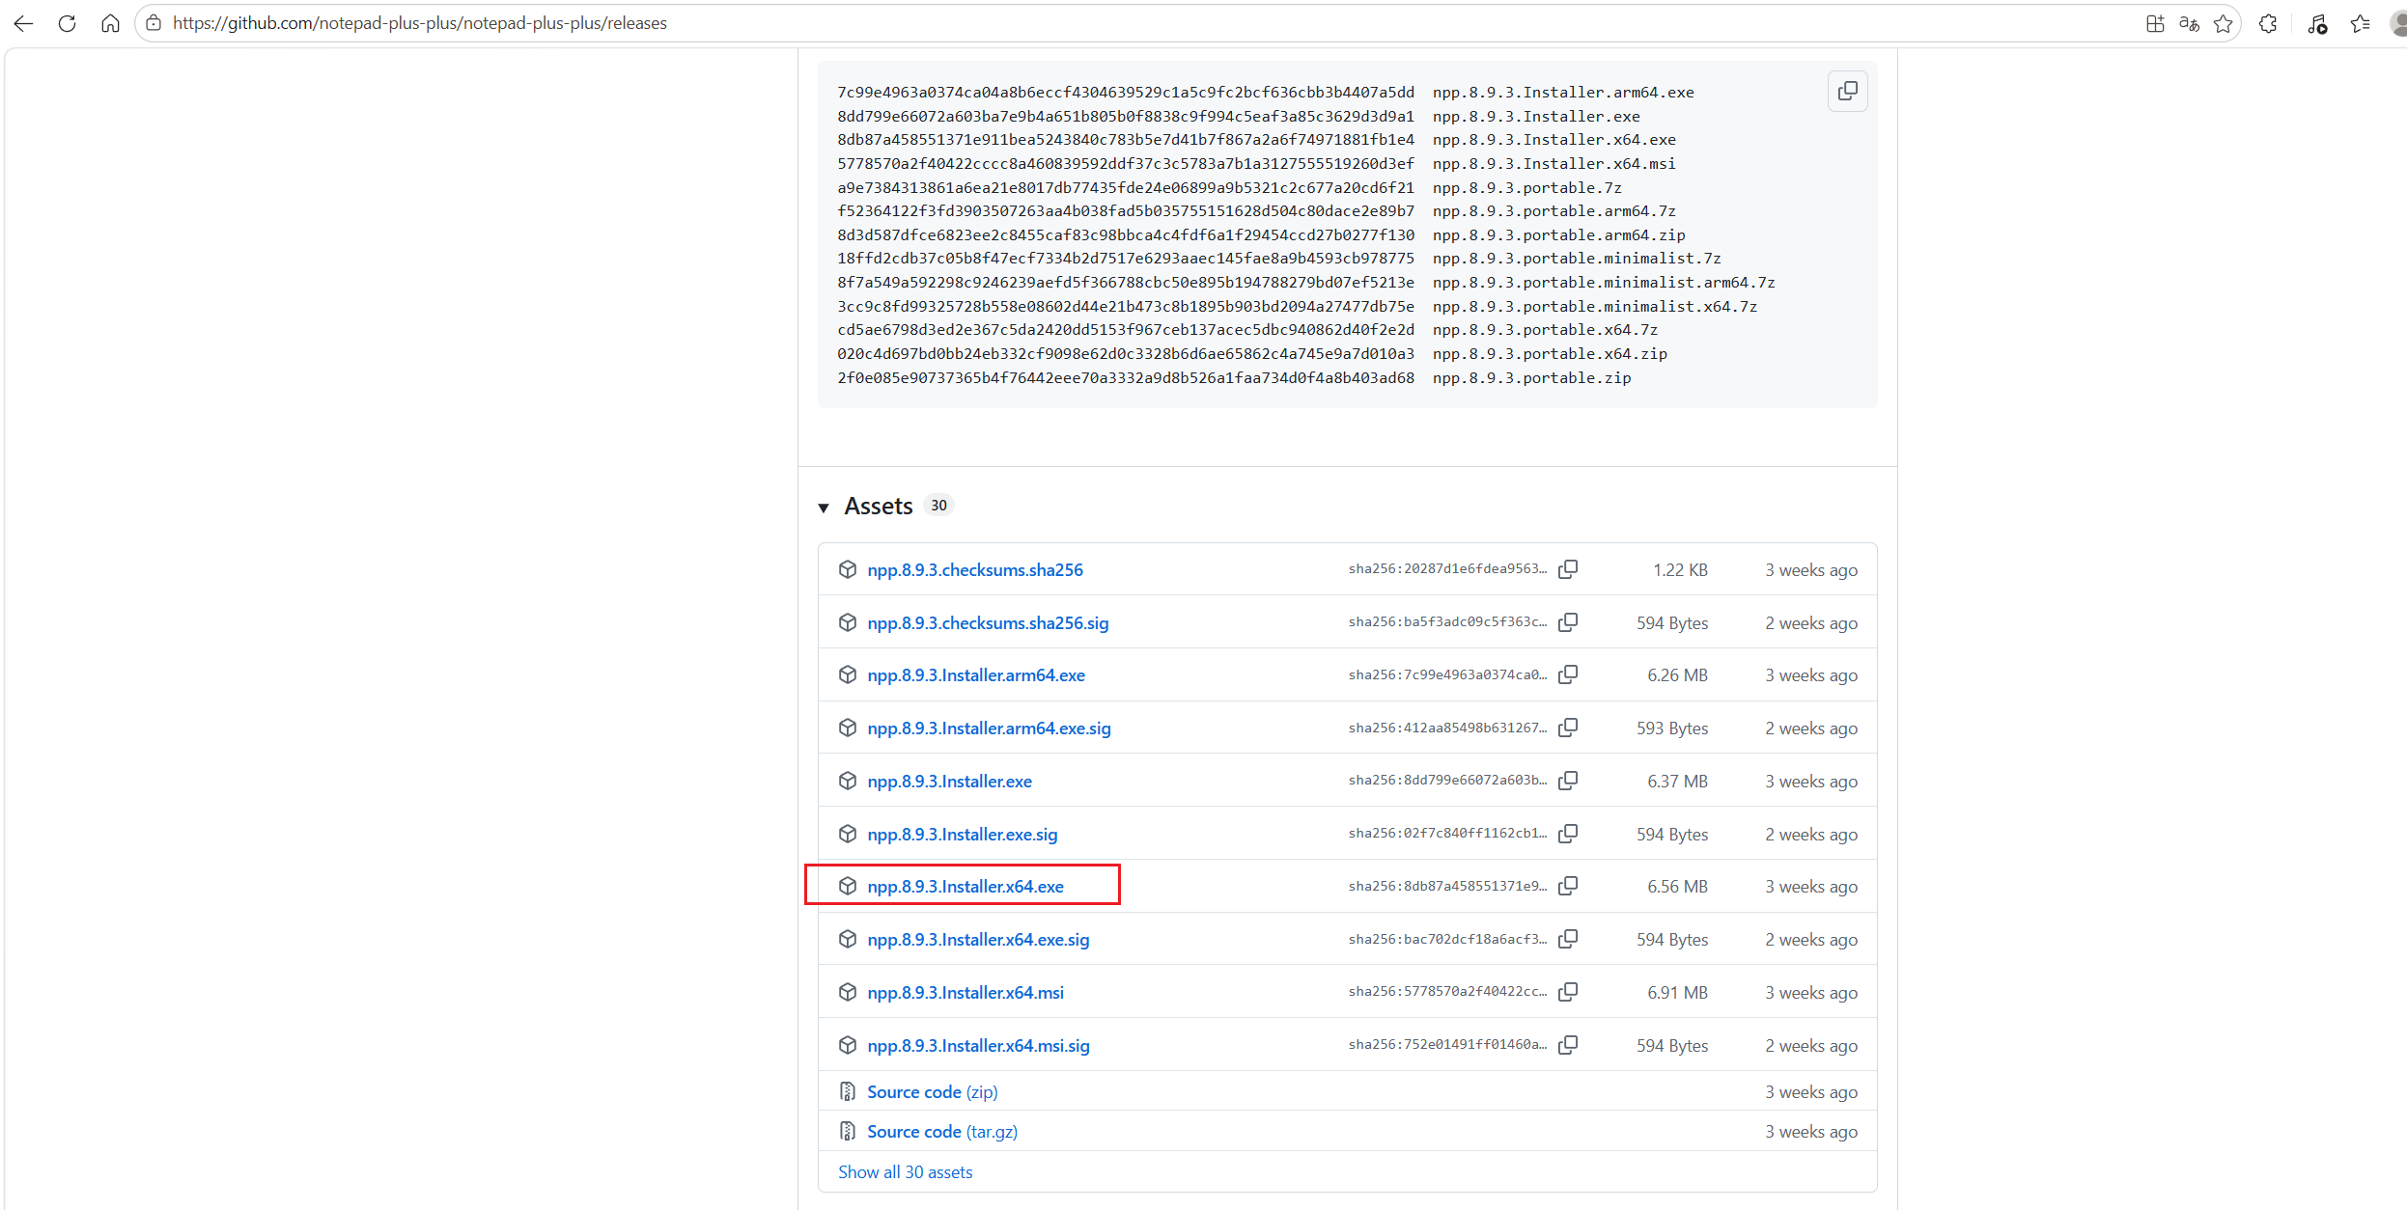Screen dimensions: 2407x1210
Task: Open browser extensions puzzle icon
Action: click(x=2268, y=24)
